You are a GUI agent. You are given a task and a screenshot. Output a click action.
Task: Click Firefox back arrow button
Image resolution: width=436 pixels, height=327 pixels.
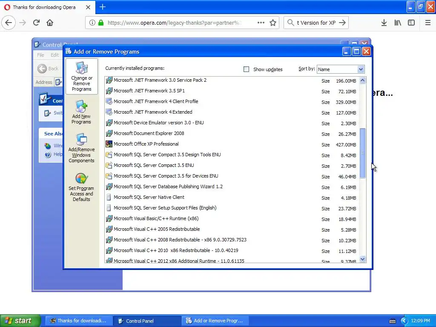[9, 23]
